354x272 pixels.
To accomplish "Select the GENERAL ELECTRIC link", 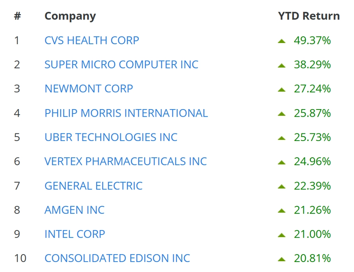I will click(93, 186).
